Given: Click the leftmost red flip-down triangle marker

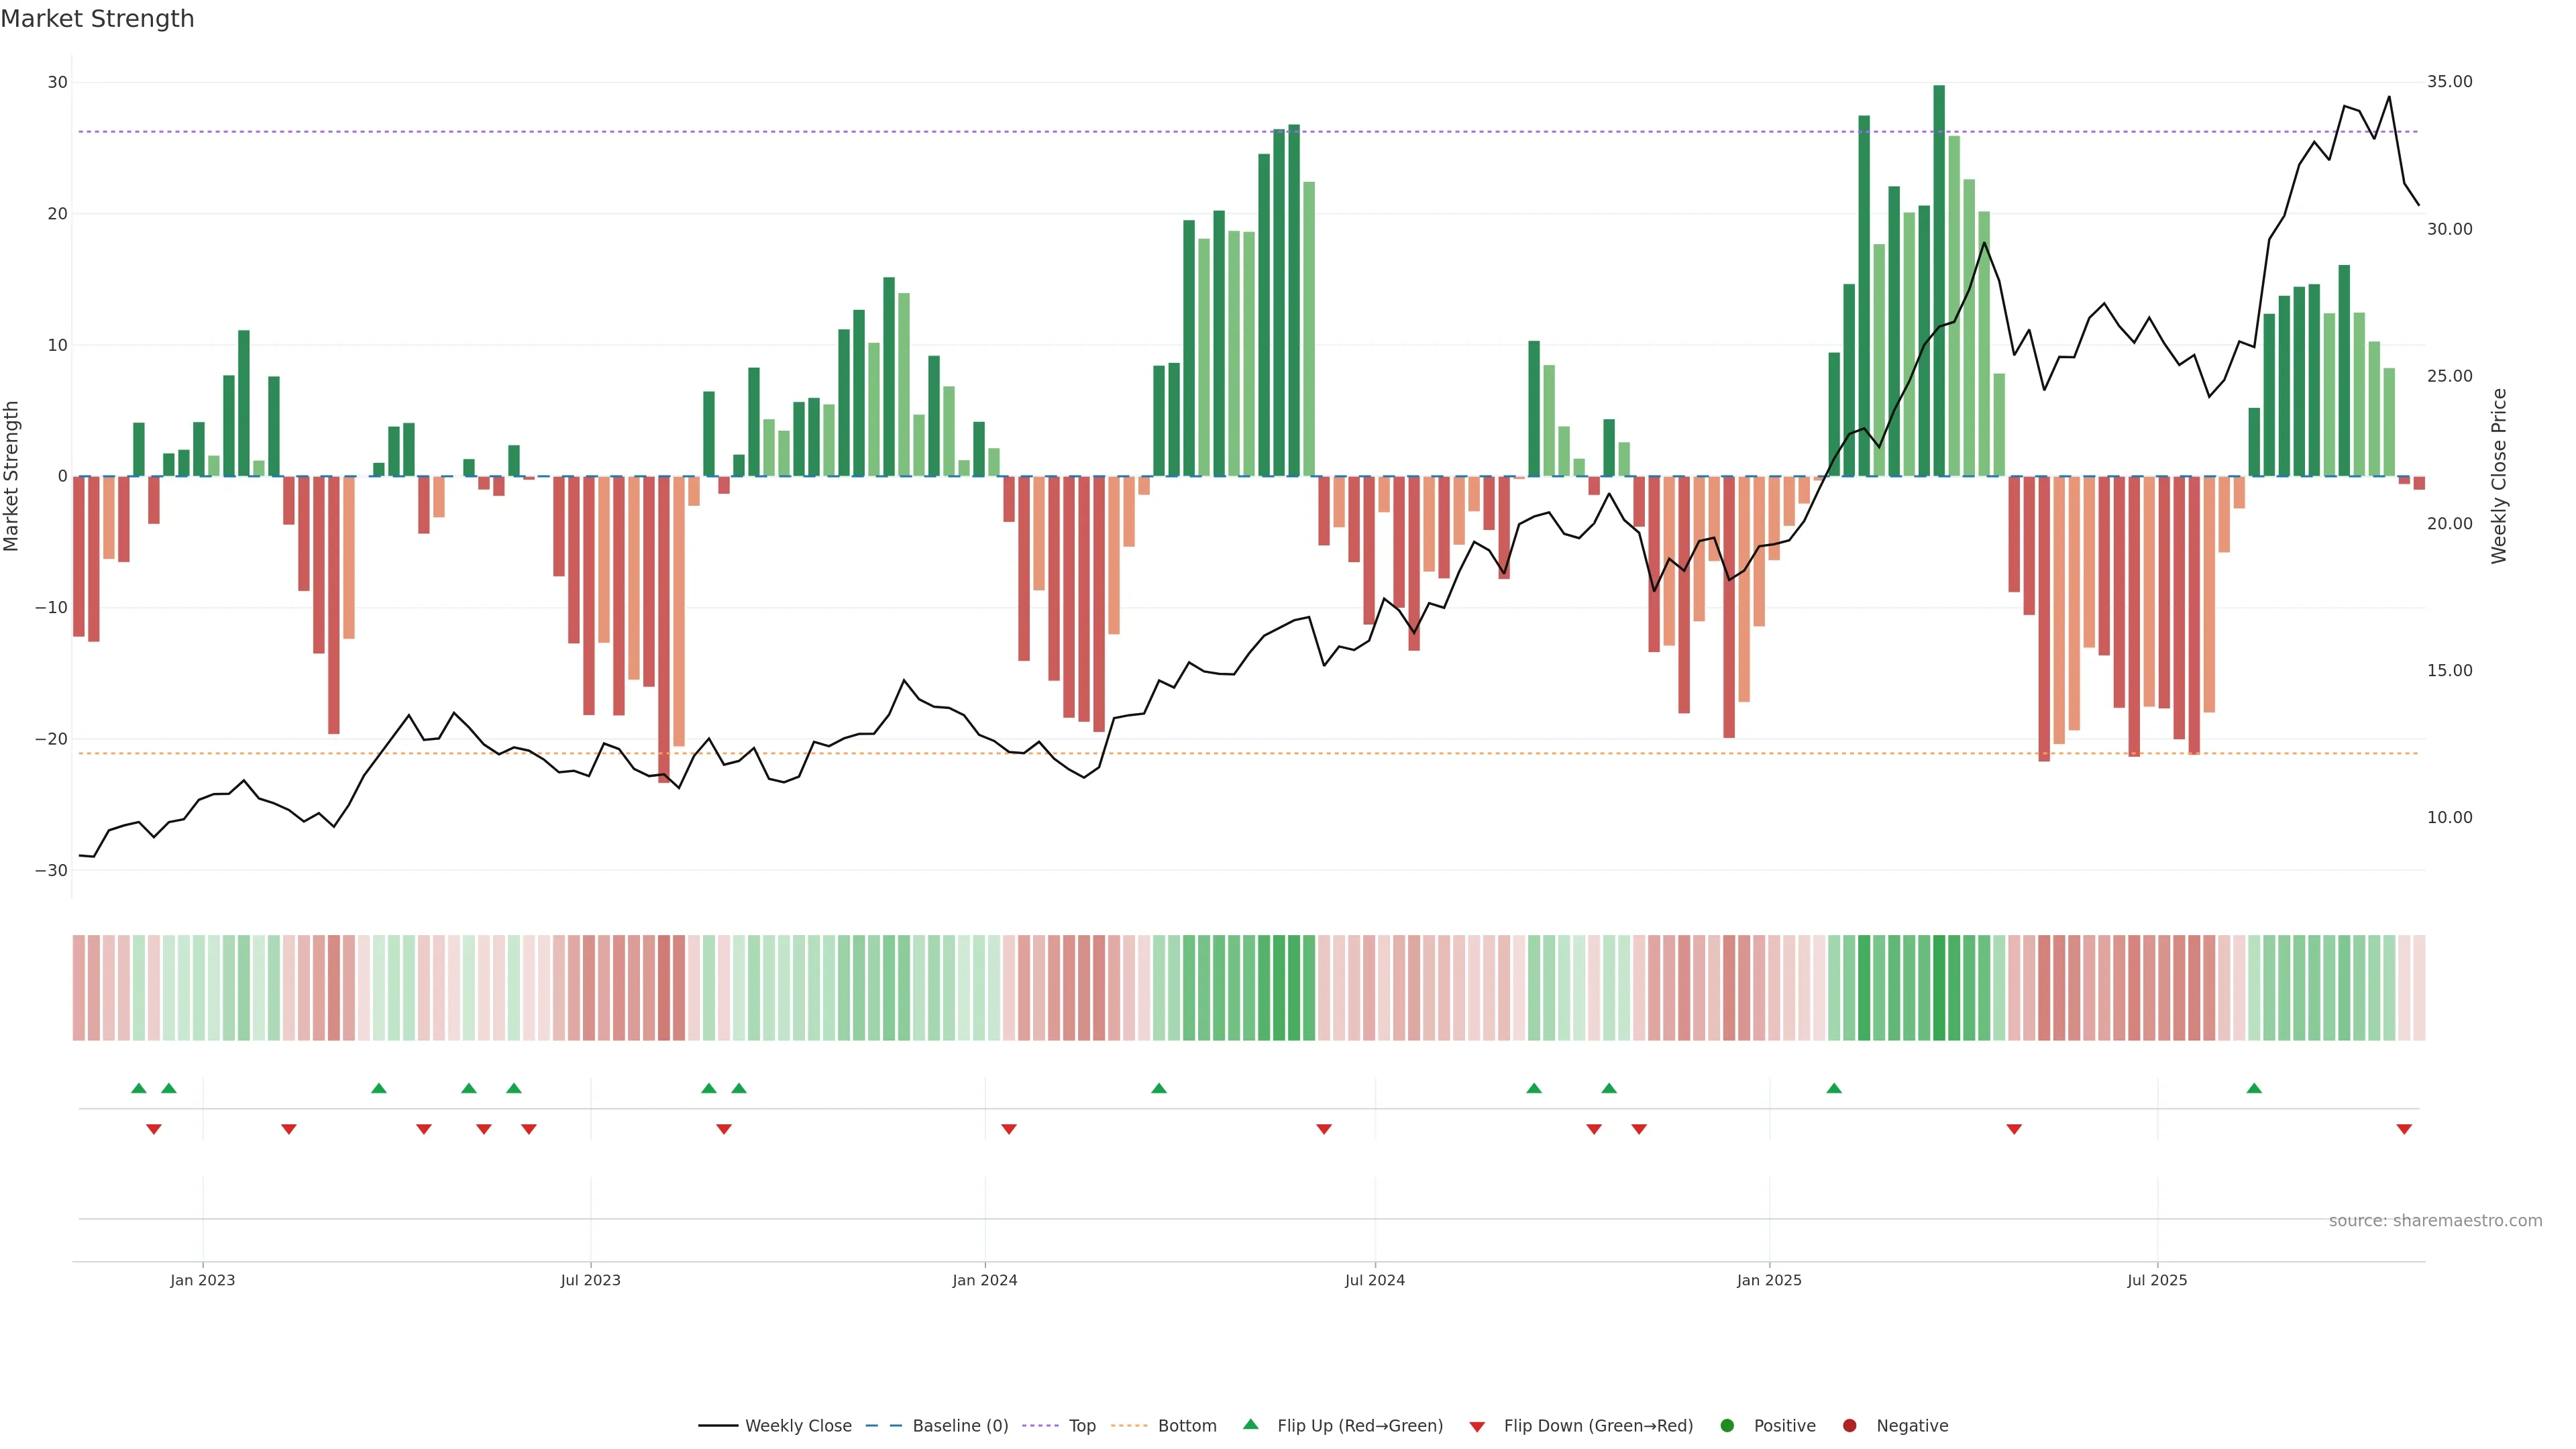Looking at the screenshot, I should [154, 1129].
